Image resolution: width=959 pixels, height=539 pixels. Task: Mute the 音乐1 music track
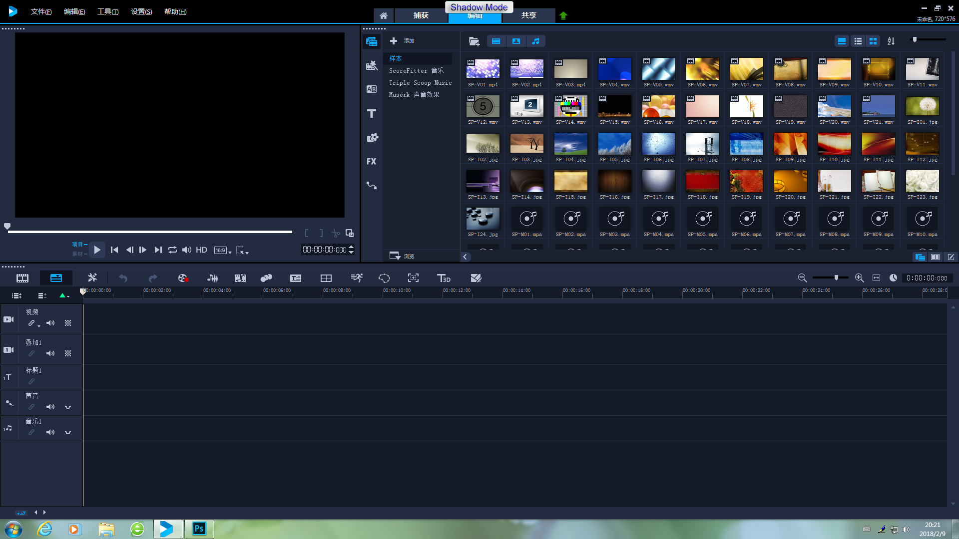coord(50,432)
